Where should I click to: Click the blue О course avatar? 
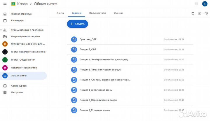coord(5,76)
